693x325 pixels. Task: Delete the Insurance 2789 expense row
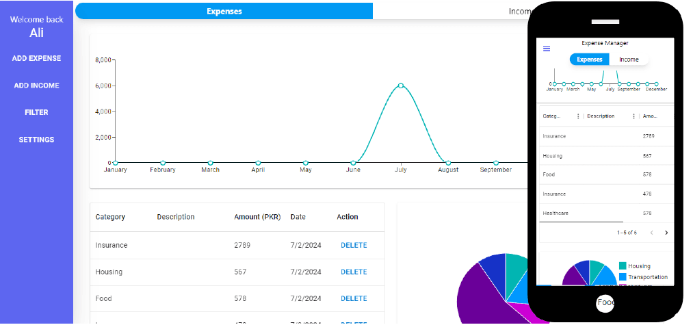354,245
